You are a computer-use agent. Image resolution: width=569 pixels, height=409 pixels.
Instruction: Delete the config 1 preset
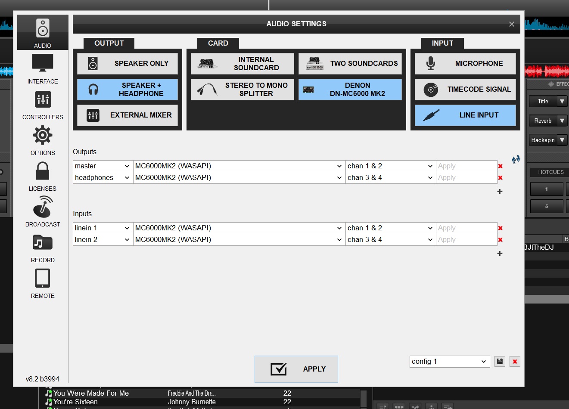point(515,362)
